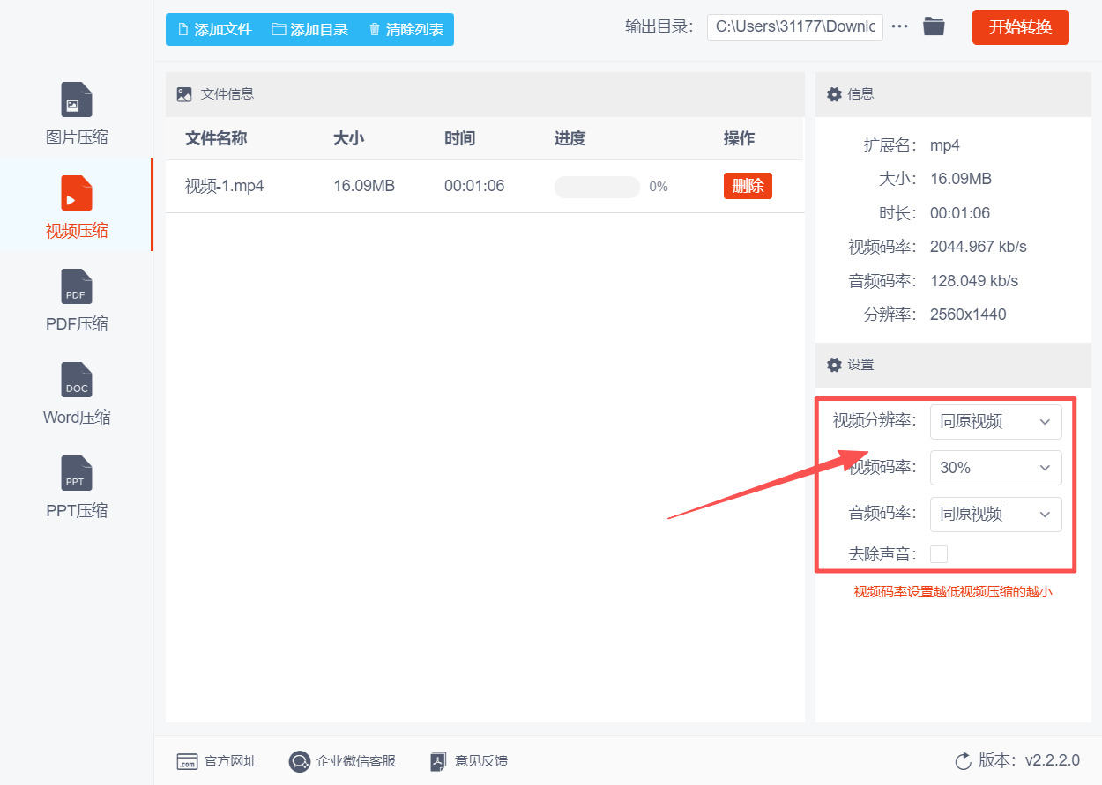The height and width of the screenshot is (785, 1102).
Task: Switch to PDF压缩 tab label
Action: click(x=77, y=324)
